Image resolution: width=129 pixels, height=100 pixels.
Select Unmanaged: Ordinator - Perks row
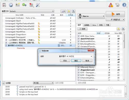[x=39, y=18]
